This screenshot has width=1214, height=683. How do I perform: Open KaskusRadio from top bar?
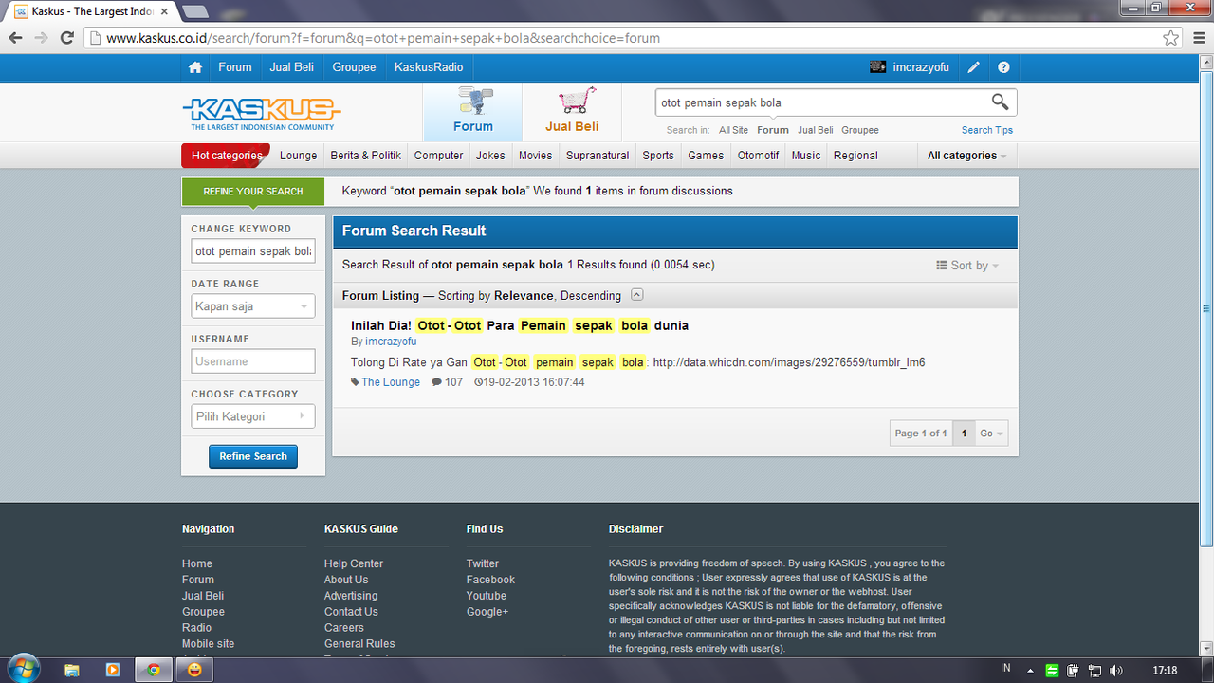[429, 67]
